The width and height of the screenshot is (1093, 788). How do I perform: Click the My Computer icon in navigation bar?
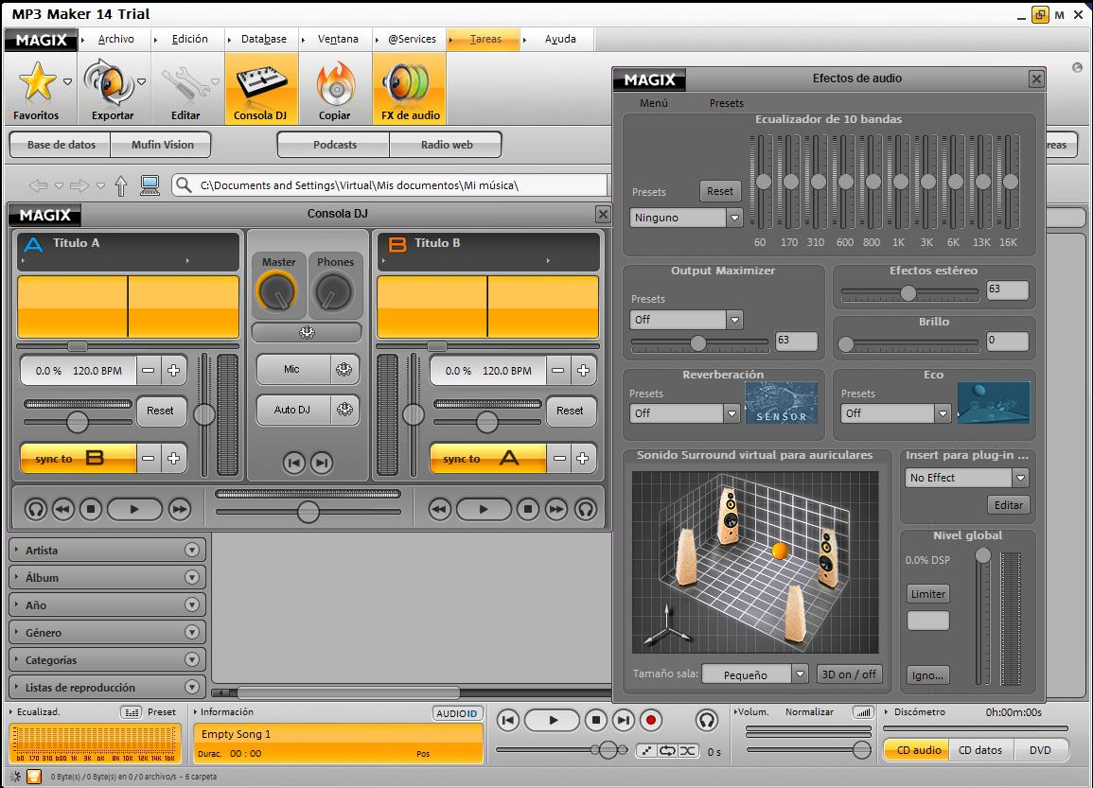click(x=150, y=185)
